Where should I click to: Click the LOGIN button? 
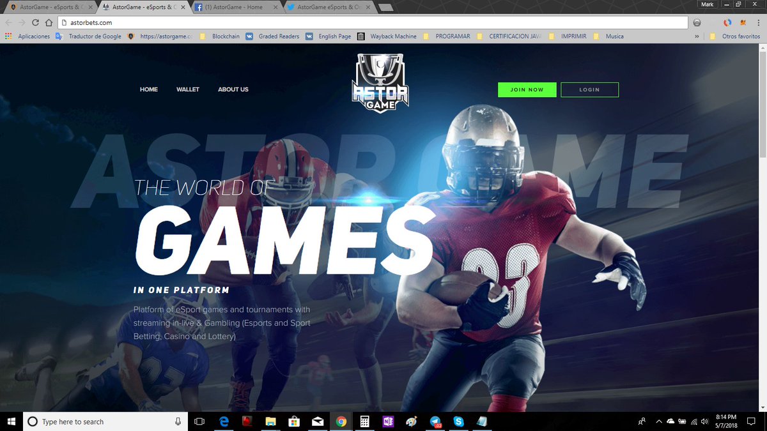pyautogui.click(x=589, y=89)
